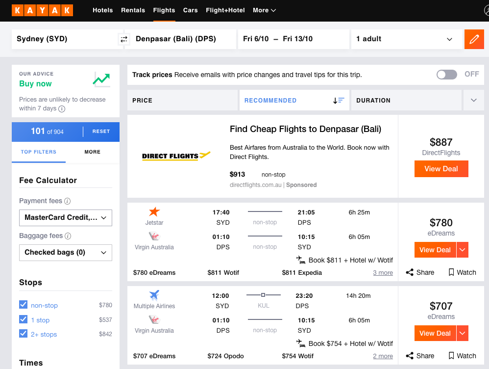Open the 1 adult travellers dropdown
Viewport: 489px width, 369px height.
coord(407,39)
